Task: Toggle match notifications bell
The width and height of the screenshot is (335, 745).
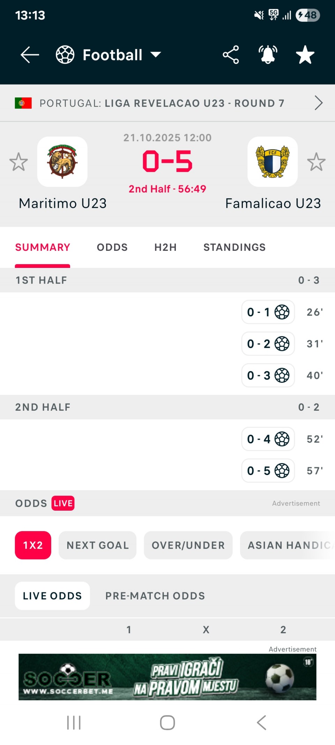Action: tap(268, 55)
